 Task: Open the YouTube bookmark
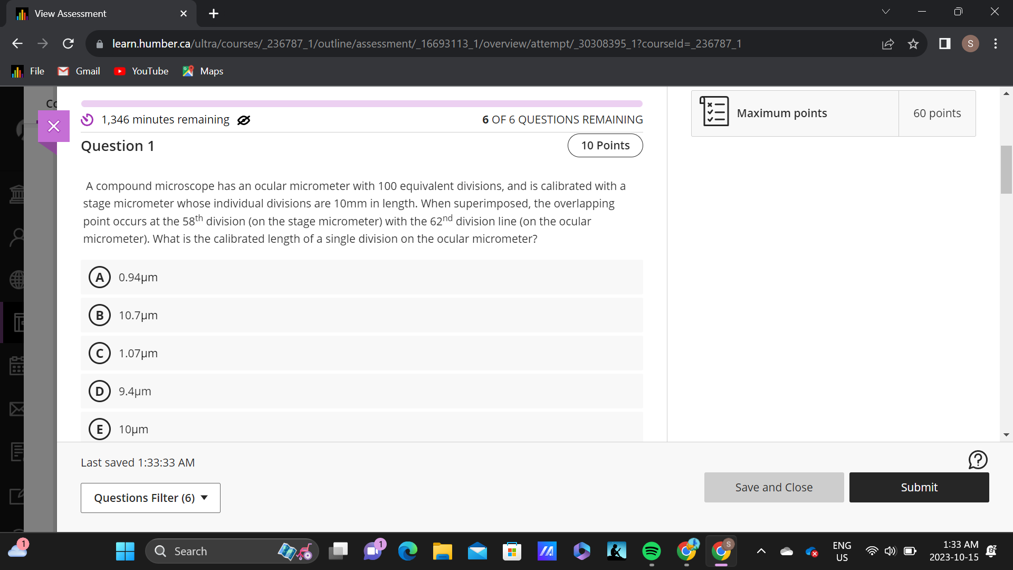(141, 71)
